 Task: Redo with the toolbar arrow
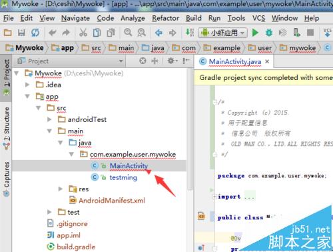click(66, 33)
